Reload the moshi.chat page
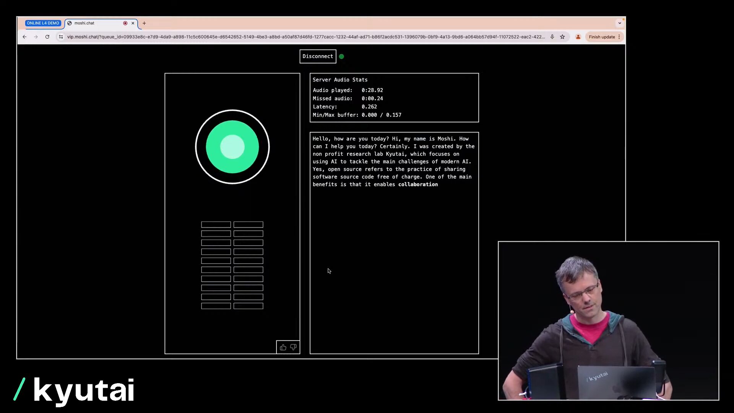Image resolution: width=734 pixels, height=413 pixels. (47, 37)
